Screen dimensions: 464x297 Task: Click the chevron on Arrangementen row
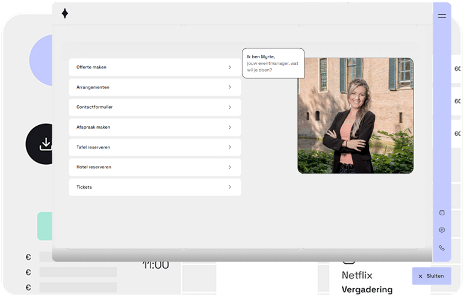[230, 87]
